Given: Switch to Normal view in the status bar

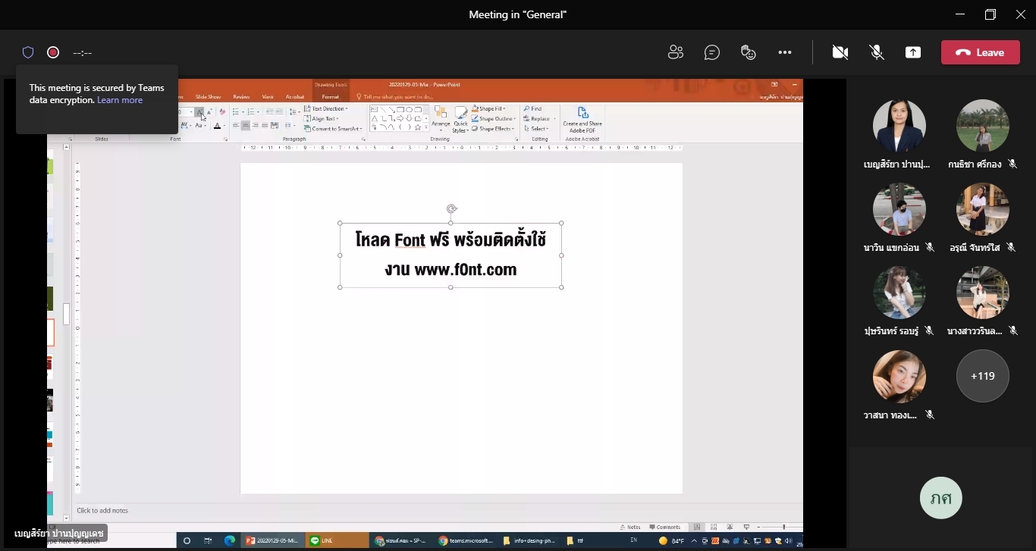Looking at the screenshot, I should point(696,527).
